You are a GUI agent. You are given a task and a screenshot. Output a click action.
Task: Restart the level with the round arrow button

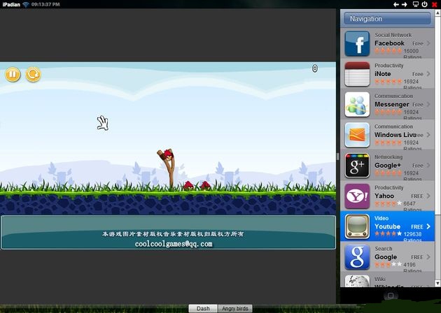point(33,74)
